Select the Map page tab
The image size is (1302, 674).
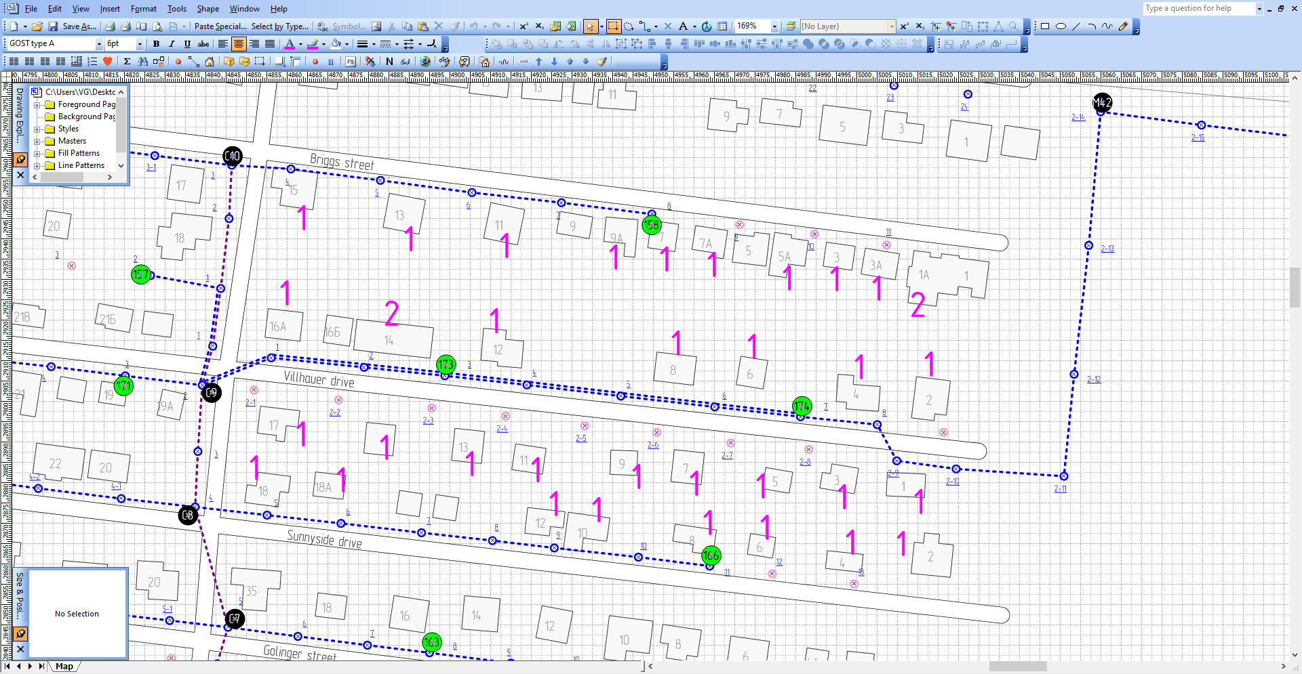64,666
